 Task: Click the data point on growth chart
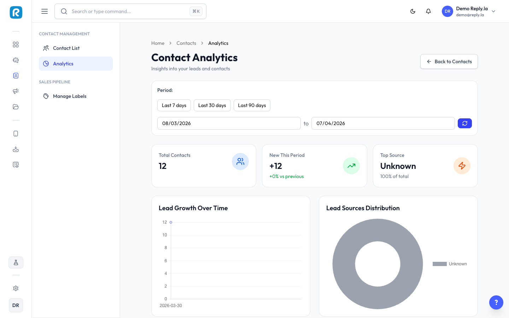[x=171, y=222]
